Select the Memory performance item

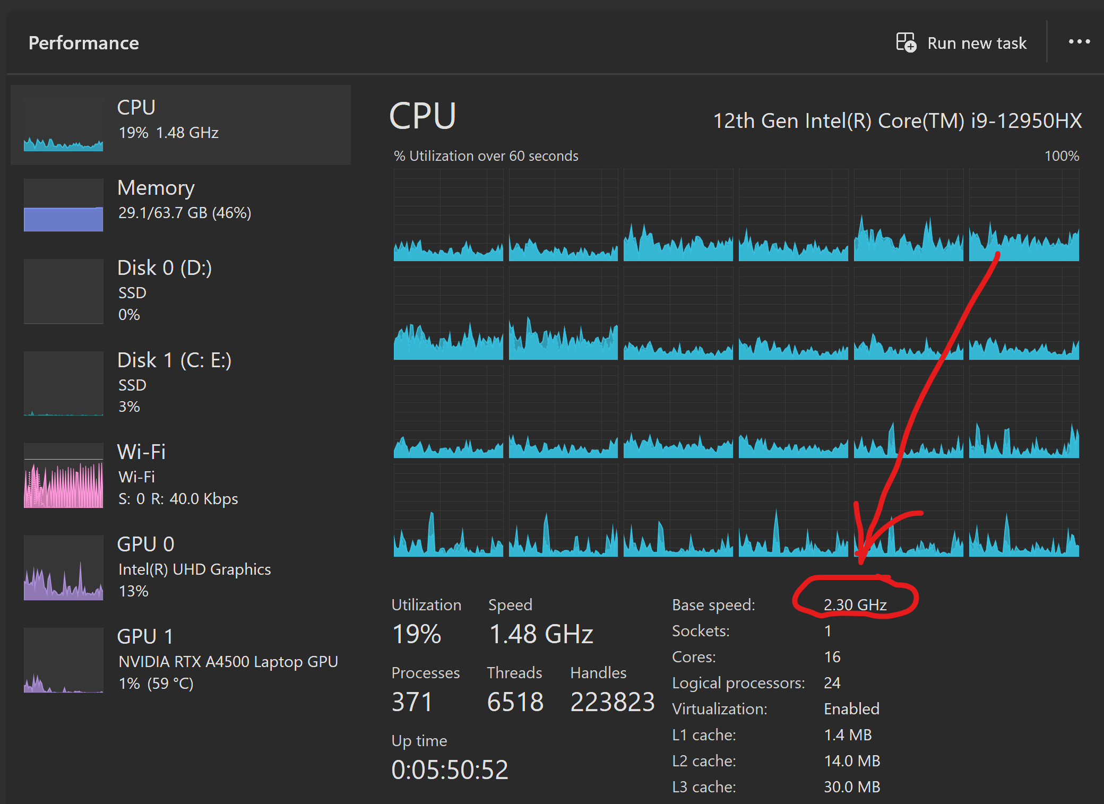(x=180, y=204)
